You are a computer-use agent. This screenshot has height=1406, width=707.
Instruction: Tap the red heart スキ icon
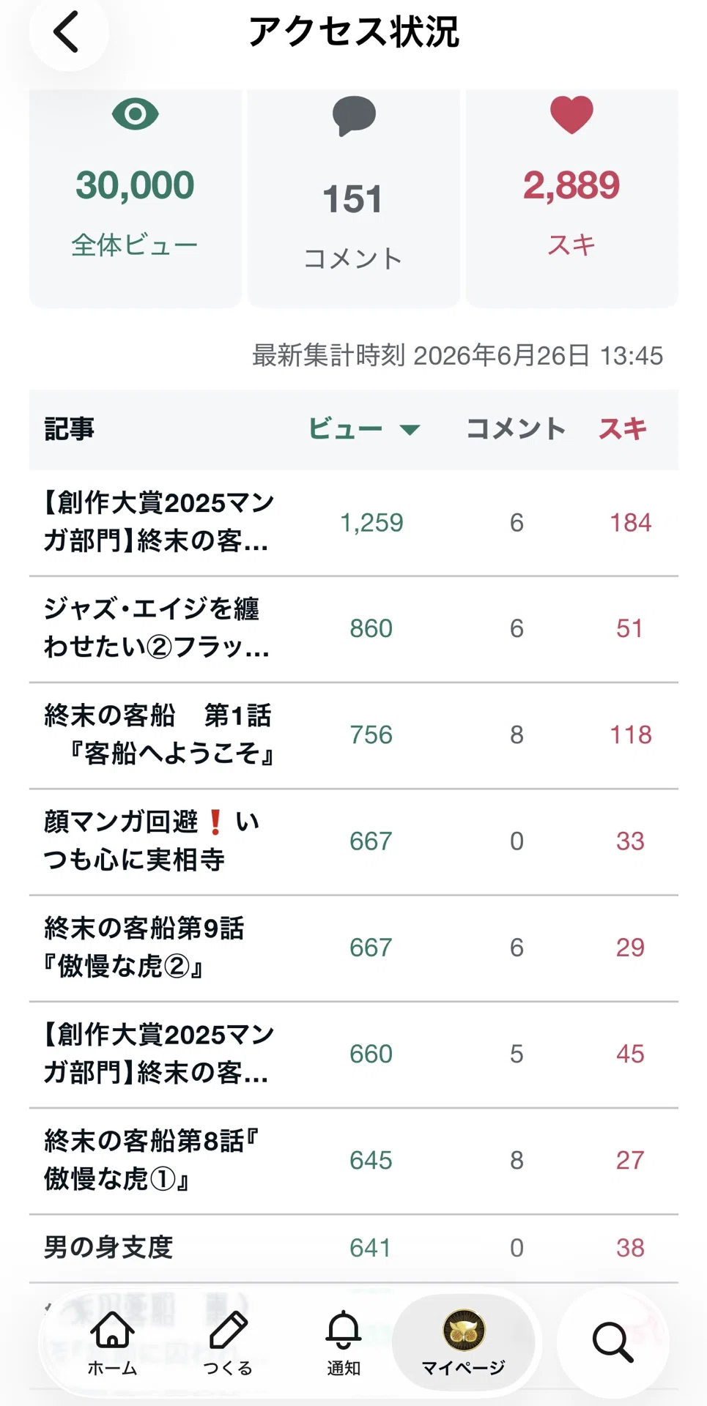coord(571,115)
